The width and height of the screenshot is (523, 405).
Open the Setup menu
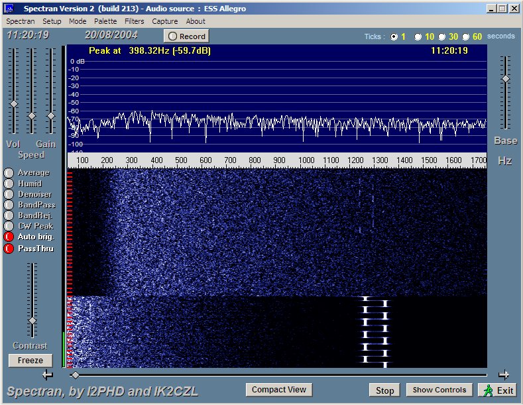(52, 21)
